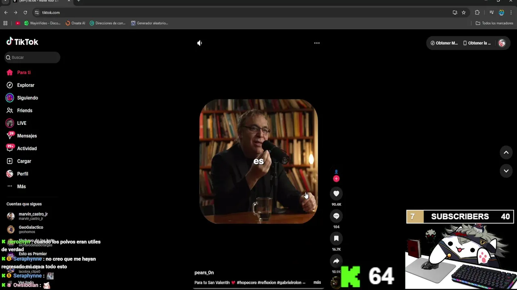The width and height of the screenshot is (517, 290).
Task: Open the media control icon in the toolbar
Action: (492, 12)
